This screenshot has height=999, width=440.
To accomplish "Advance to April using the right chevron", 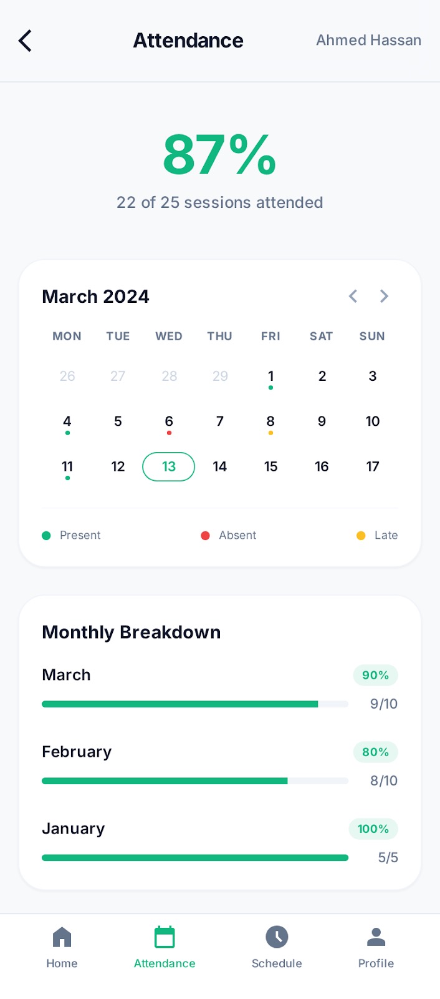I will (x=384, y=296).
